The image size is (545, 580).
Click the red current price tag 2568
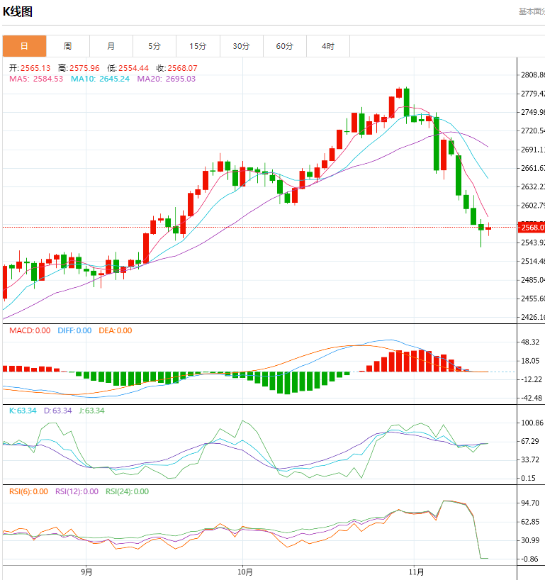click(x=532, y=228)
